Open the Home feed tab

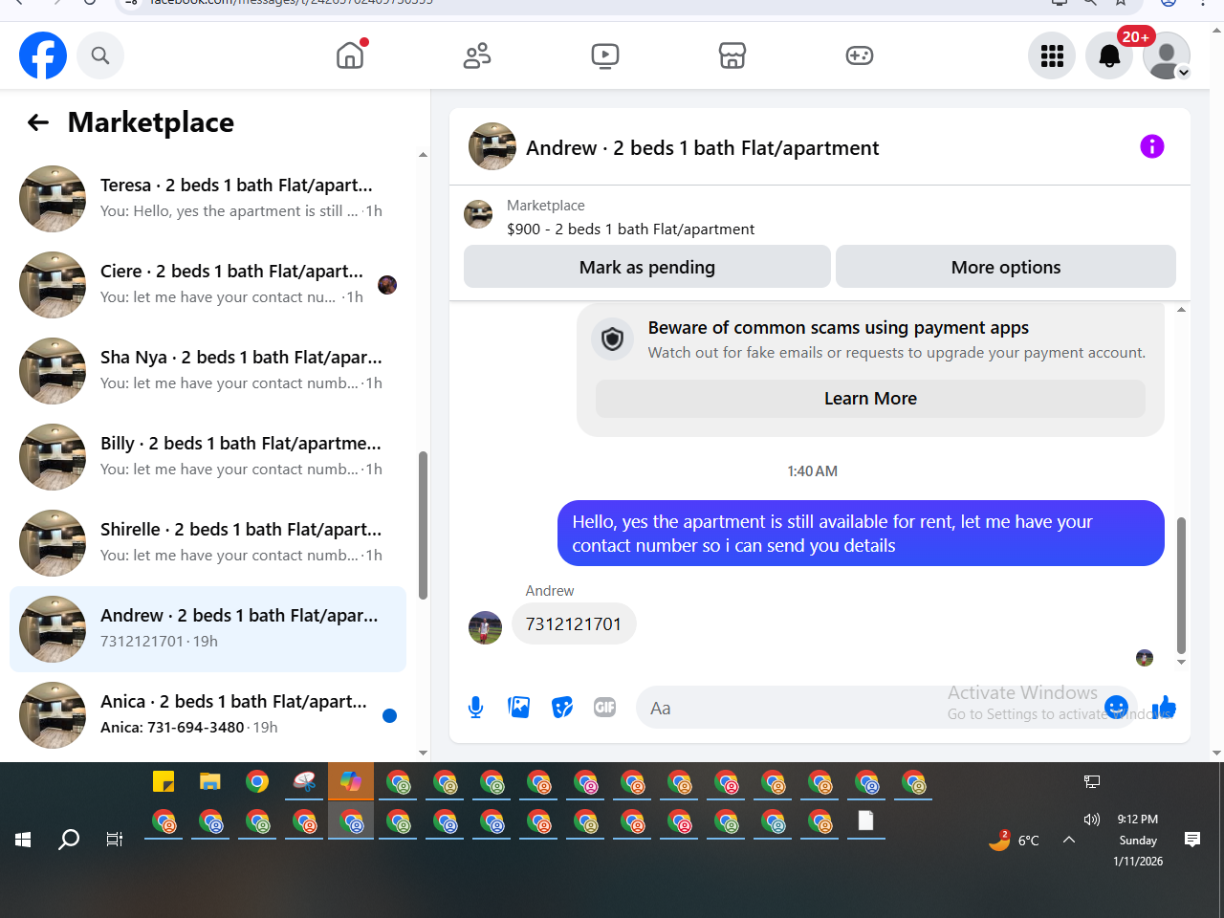coord(351,55)
